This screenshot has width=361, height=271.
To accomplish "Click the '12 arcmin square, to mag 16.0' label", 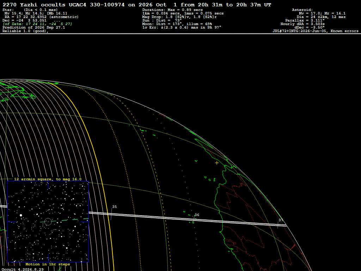I will coord(48,179).
